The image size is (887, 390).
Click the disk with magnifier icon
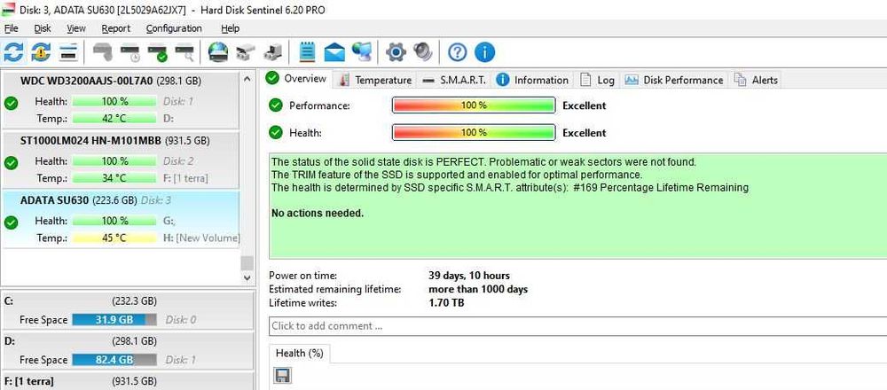(185, 53)
